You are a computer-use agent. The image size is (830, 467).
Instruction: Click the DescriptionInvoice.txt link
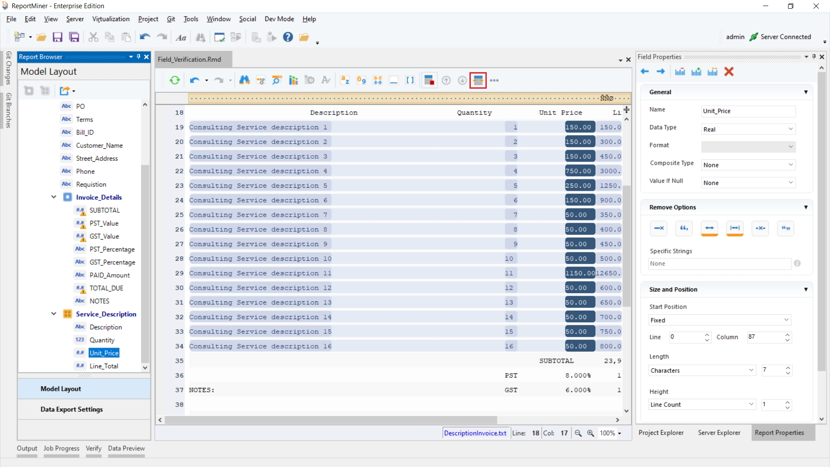point(475,433)
